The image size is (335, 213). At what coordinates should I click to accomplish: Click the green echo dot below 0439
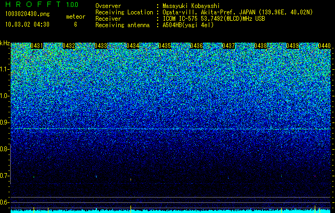(281, 176)
